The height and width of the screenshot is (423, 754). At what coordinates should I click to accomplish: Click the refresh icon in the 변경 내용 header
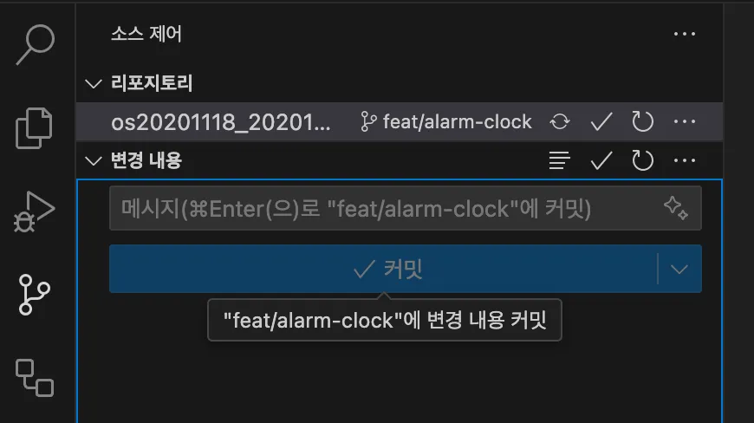[x=642, y=160]
